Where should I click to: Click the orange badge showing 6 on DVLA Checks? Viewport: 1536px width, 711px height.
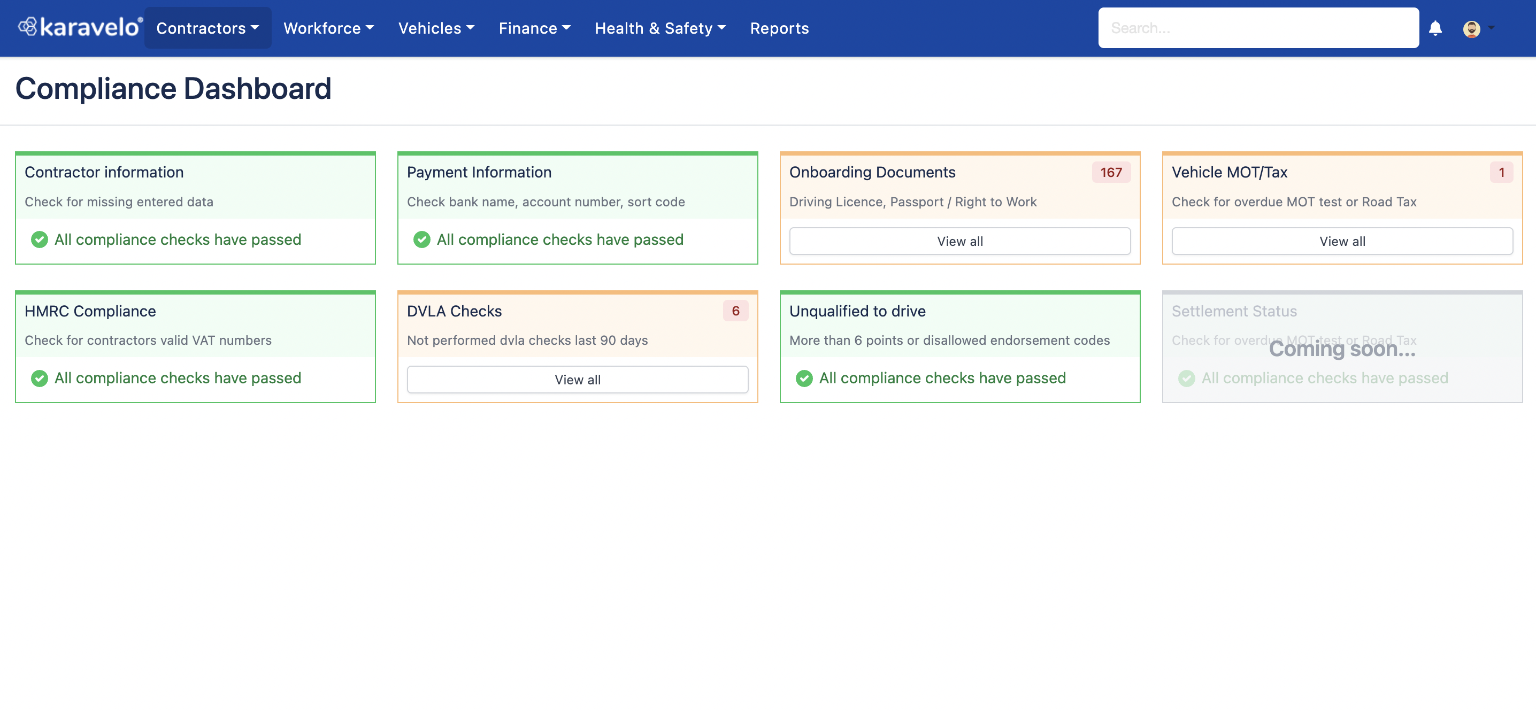tap(736, 310)
